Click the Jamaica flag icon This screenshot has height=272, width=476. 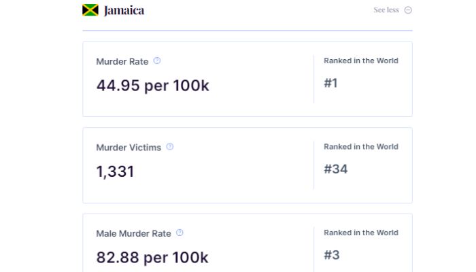(90, 10)
